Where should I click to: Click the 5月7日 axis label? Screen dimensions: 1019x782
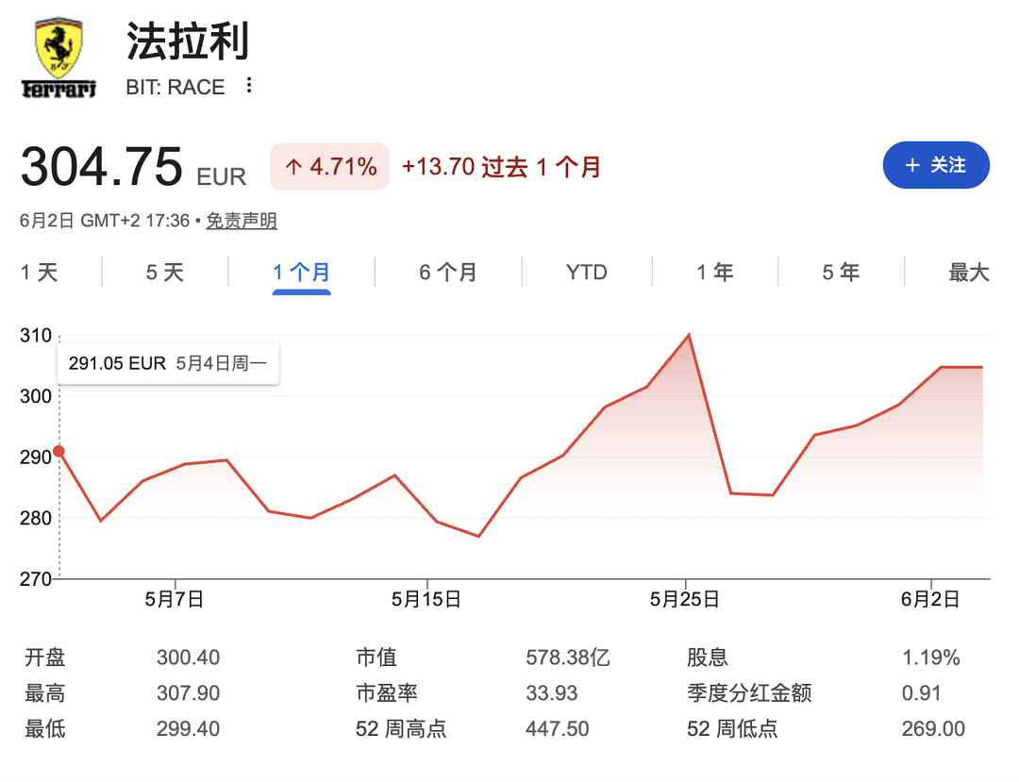click(x=175, y=599)
